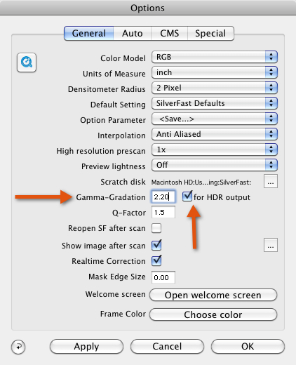Enable Reopen SF after scan checkbox

coord(156,228)
